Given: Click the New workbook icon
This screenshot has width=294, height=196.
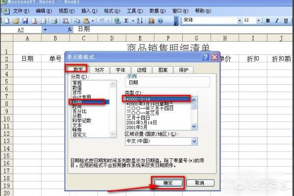Looking at the screenshot, I should [7, 21].
